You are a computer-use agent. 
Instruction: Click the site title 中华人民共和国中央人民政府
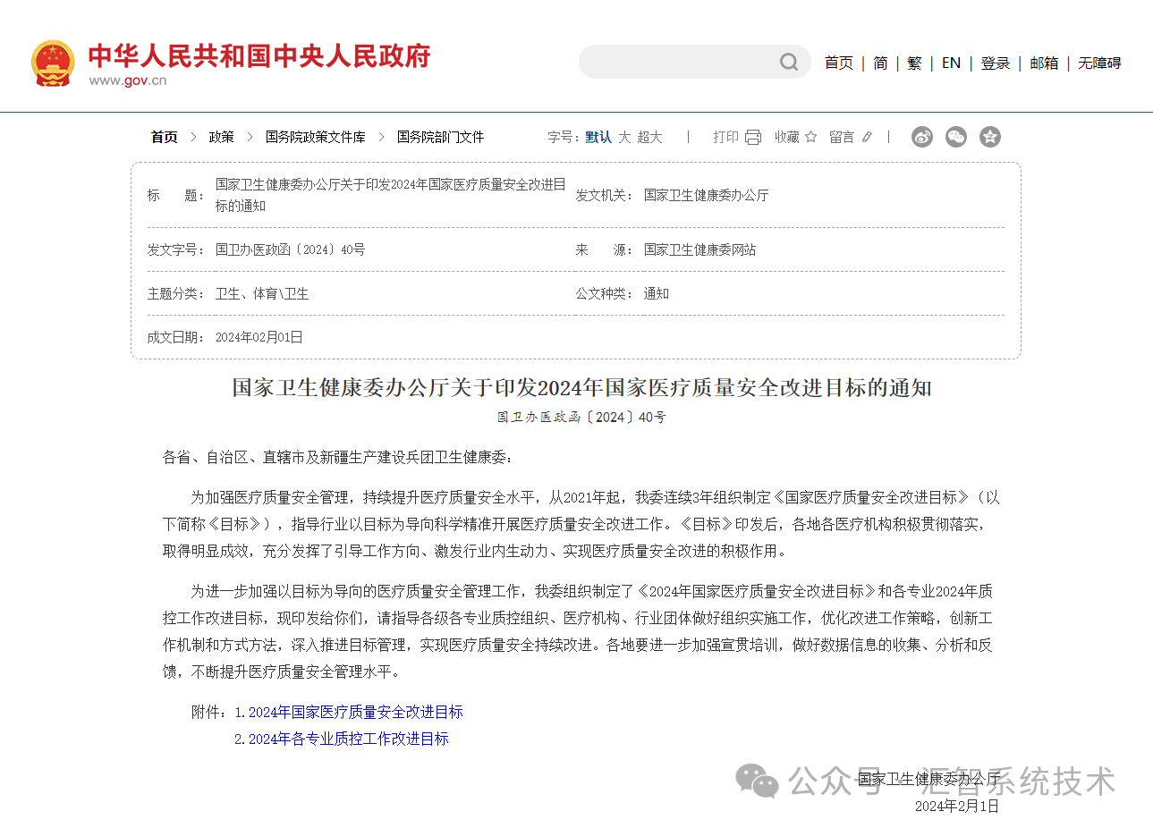coord(259,55)
